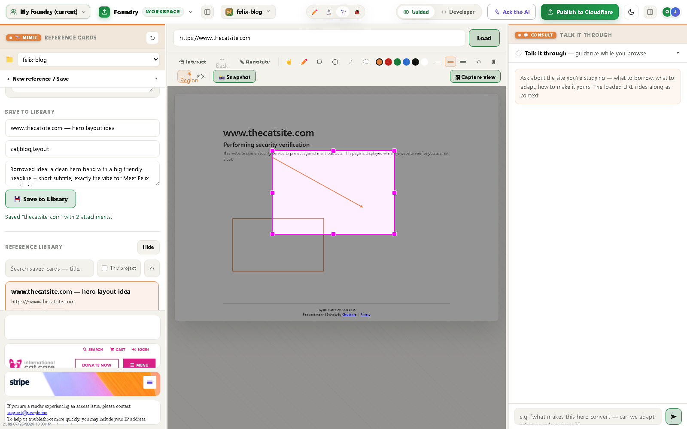Select the circle shape tool
This screenshot has height=429, width=687.
[x=335, y=62]
